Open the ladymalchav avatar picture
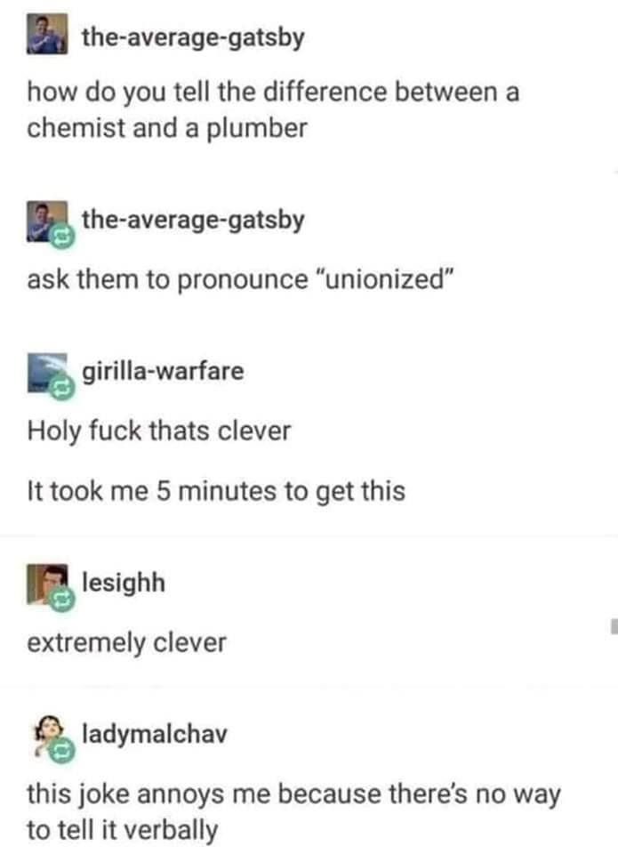 click(x=47, y=736)
